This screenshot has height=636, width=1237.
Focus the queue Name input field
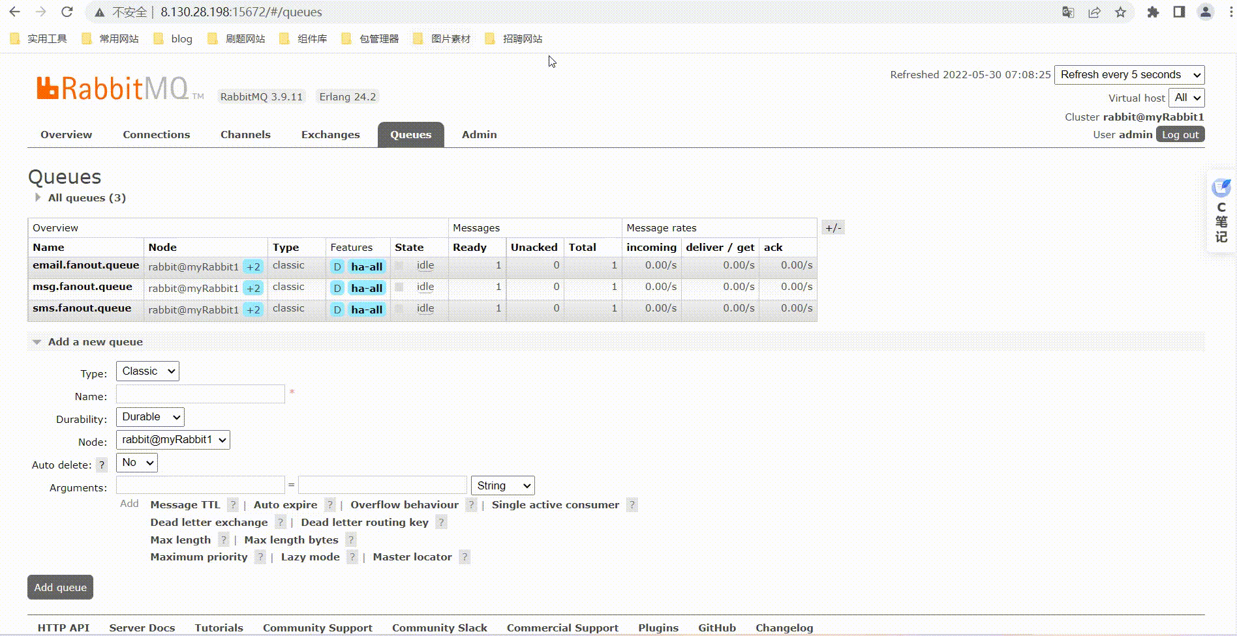click(200, 394)
